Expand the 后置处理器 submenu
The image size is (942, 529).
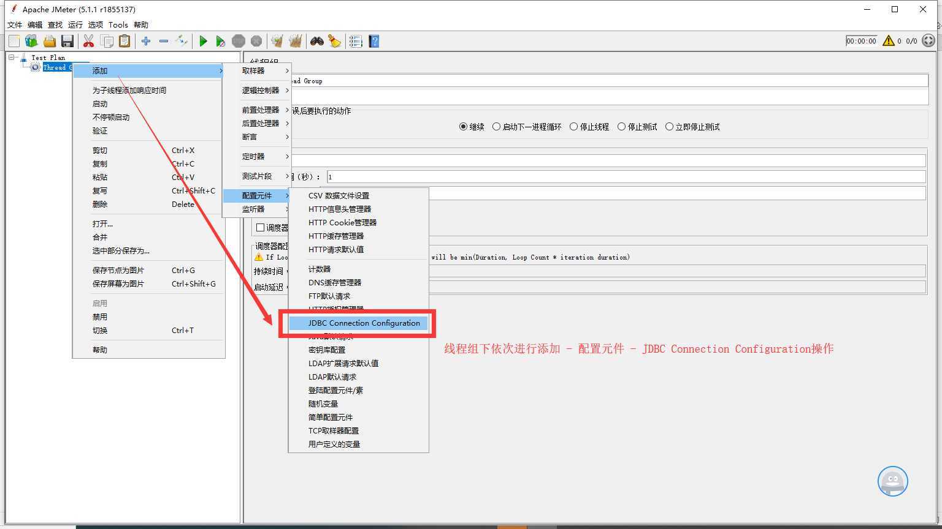click(x=256, y=123)
